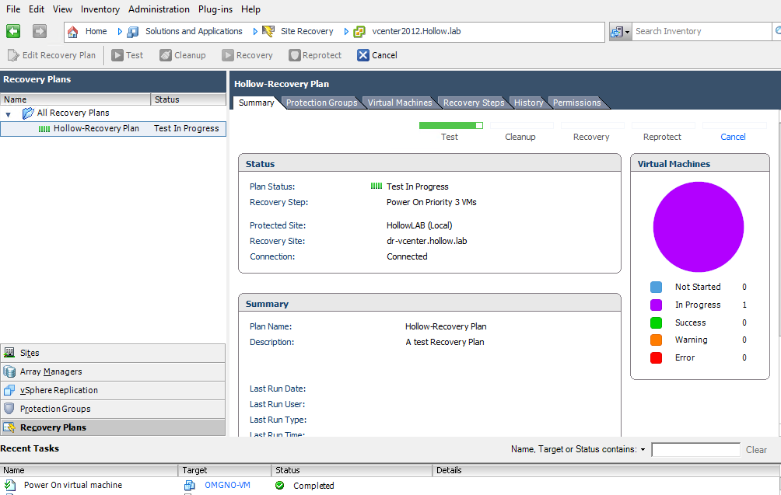Click the OMGNO-VM target link

tap(227, 485)
